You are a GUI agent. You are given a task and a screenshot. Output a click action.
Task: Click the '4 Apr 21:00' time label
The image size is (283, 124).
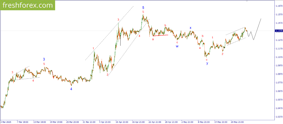[x=105, y=122]
